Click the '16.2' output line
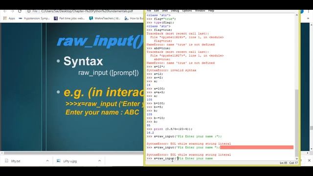This screenshot has height=176, width=313. click(x=150, y=133)
